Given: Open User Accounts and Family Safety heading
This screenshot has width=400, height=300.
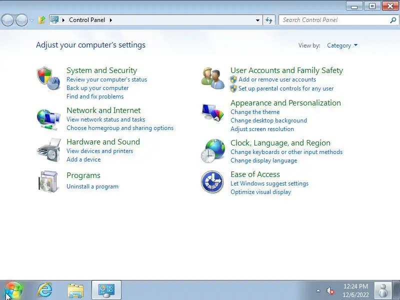Looking at the screenshot, I should [286, 70].
